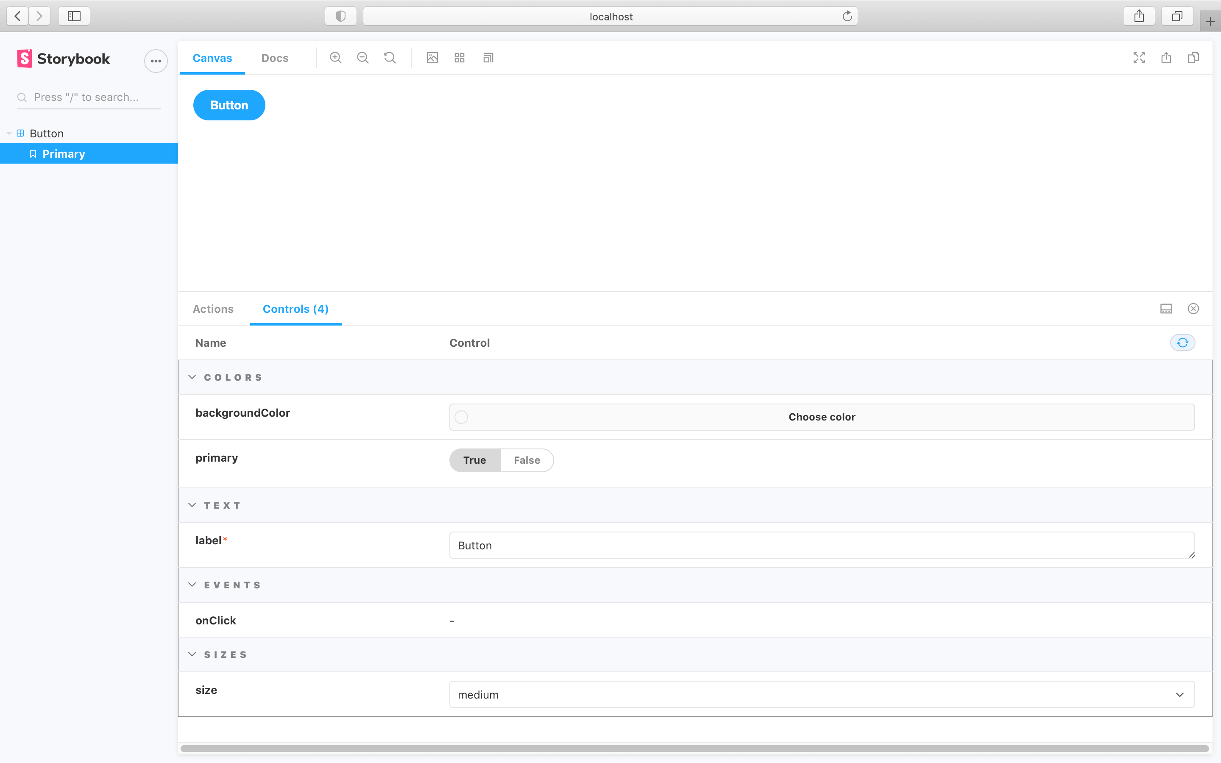Viewport: 1221px width, 763px height.
Task: Open the size dropdown menu
Action: (x=821, y=694)
